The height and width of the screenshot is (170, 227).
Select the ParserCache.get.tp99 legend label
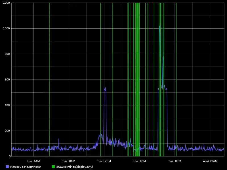pyautogui.click(x=25, y=167)
